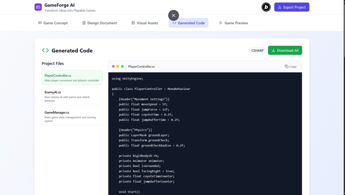Click the 'private Animator animator;' line
This screenshot has height=195, width=345.
tap(141, 161)
